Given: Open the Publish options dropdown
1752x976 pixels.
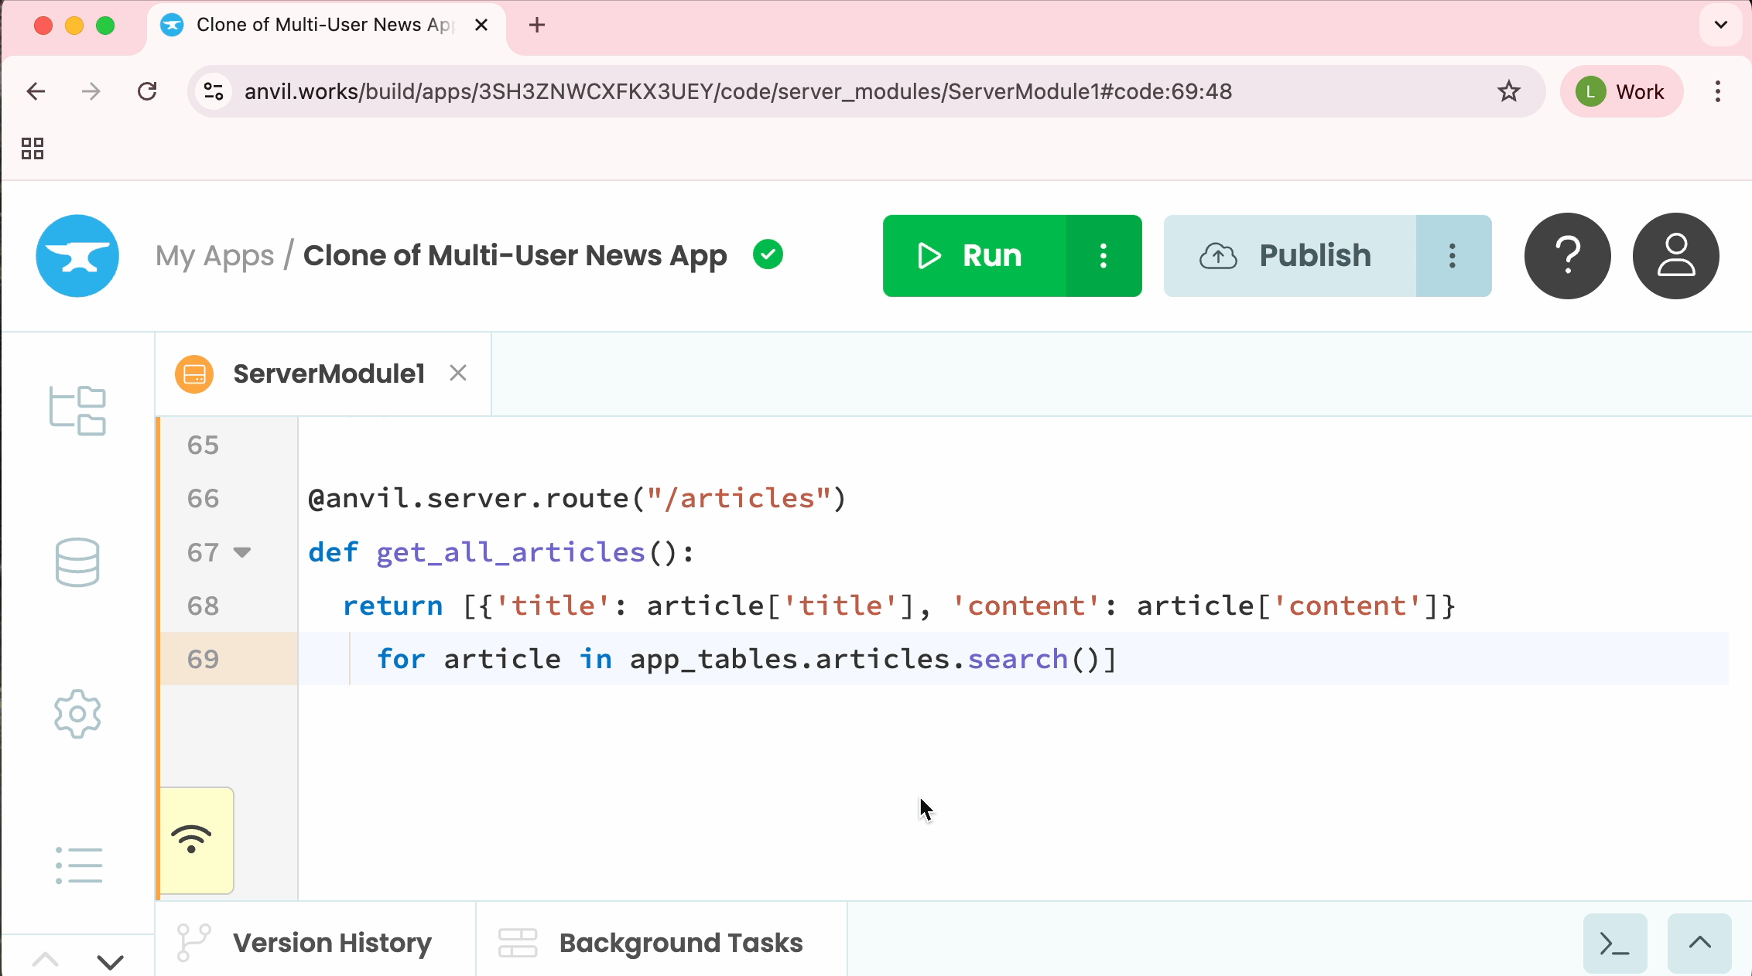Looking at the screenshot, I should [1453, 256].
